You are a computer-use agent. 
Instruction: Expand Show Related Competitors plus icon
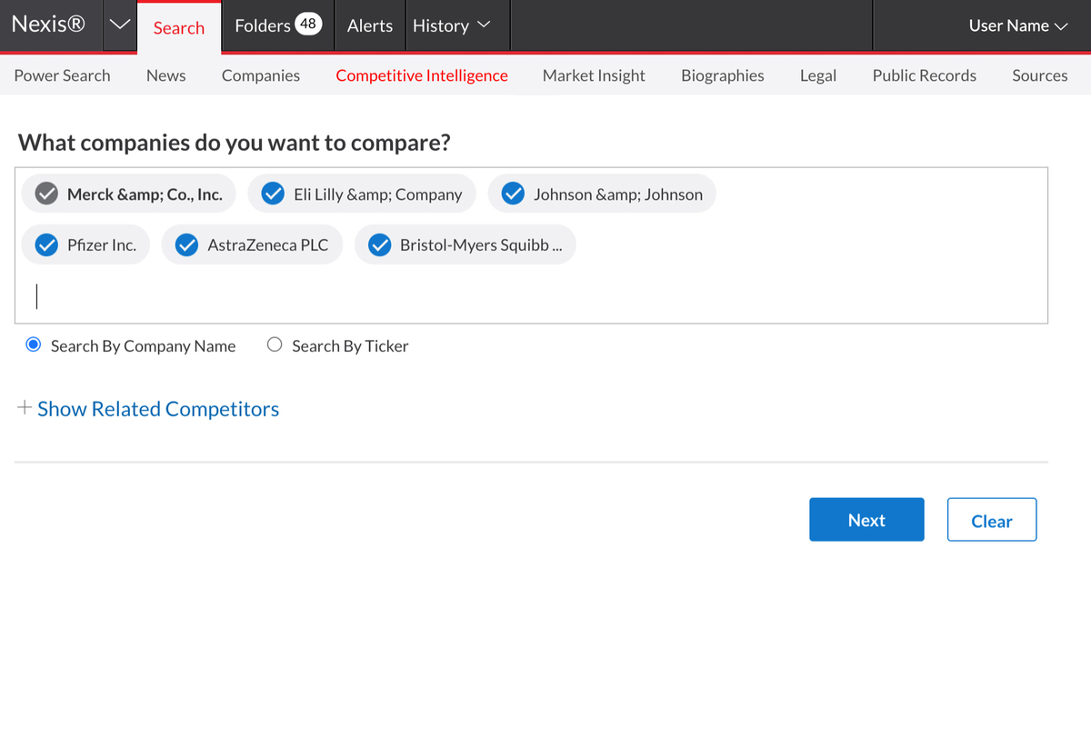pyautogui.click(x=25, y=408)
